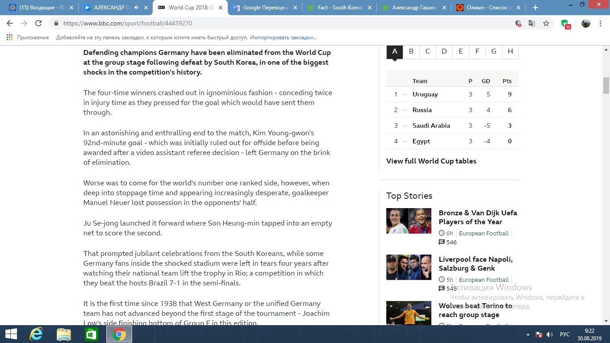
Task: Click the Импортировать закладки link
Action: tap(283, 38)
